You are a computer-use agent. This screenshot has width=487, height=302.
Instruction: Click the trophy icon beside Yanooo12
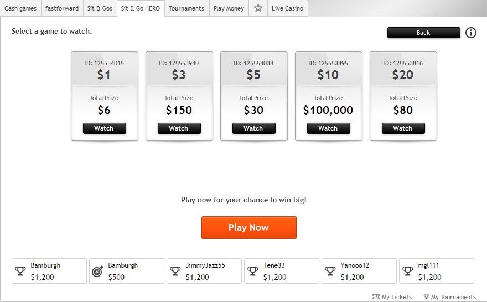point(330,271)
